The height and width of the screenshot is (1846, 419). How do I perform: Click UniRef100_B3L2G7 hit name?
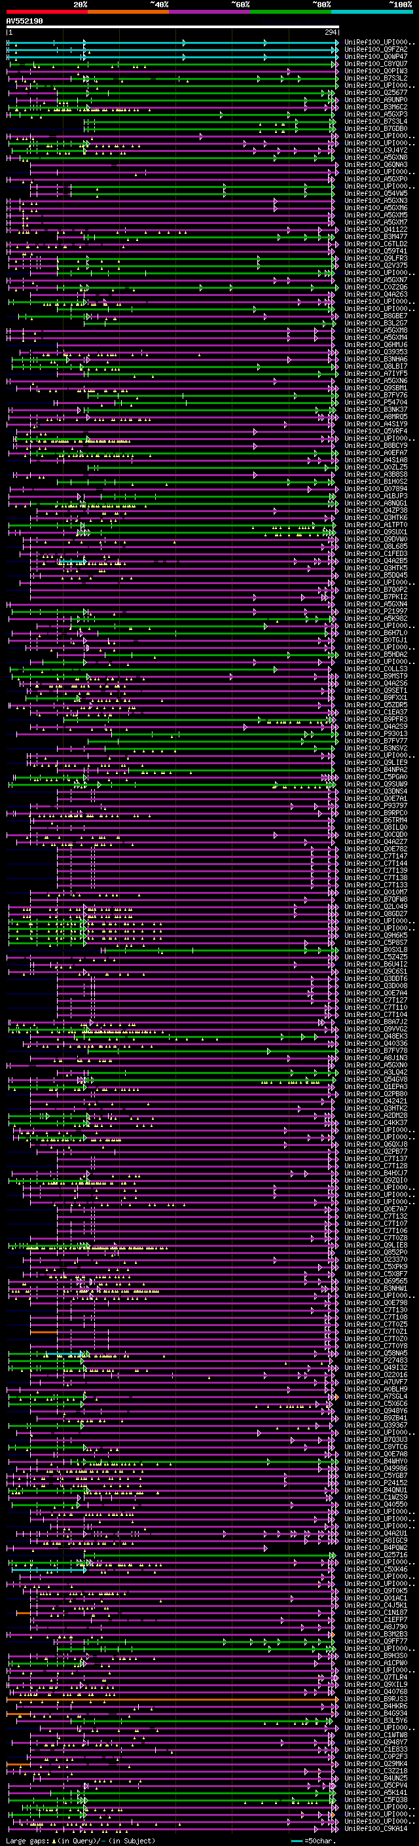tap(376, 323)
